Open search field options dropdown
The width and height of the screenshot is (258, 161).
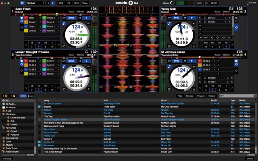[222, 96]
